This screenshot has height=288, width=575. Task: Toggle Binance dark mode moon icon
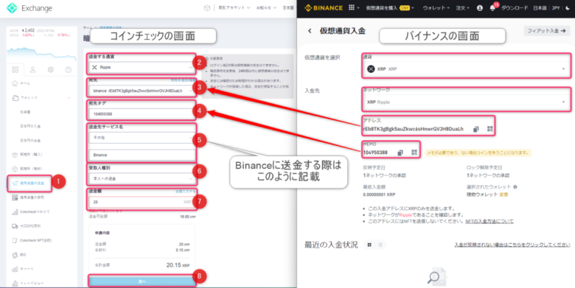coord(568,7)
